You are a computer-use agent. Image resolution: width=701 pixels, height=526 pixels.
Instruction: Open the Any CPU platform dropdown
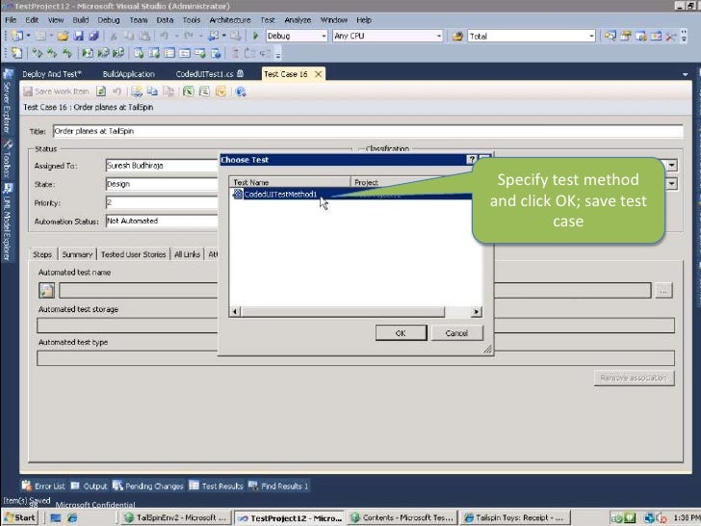pyautogui.click(x=439, y=37)
